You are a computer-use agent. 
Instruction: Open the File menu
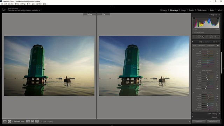(2, 4)
